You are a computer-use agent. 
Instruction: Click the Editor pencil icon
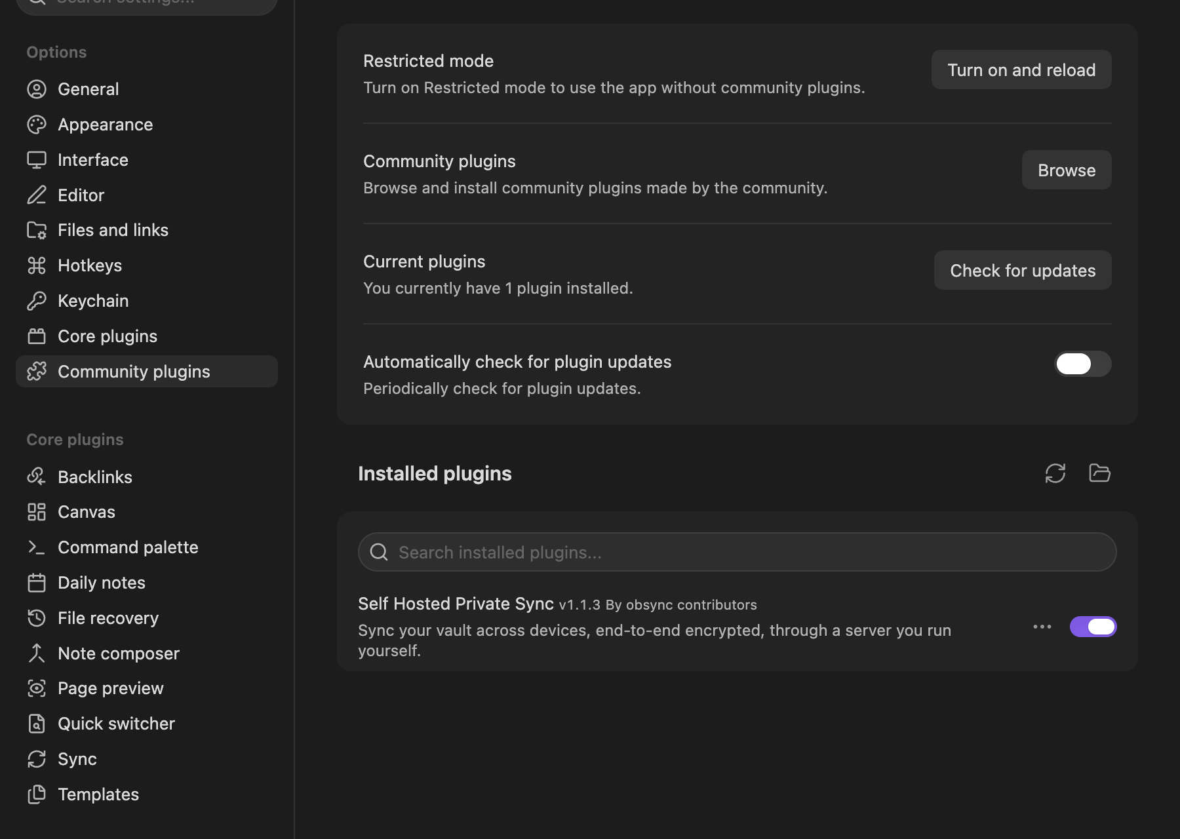pyautogui.click(x=37, y=195)
